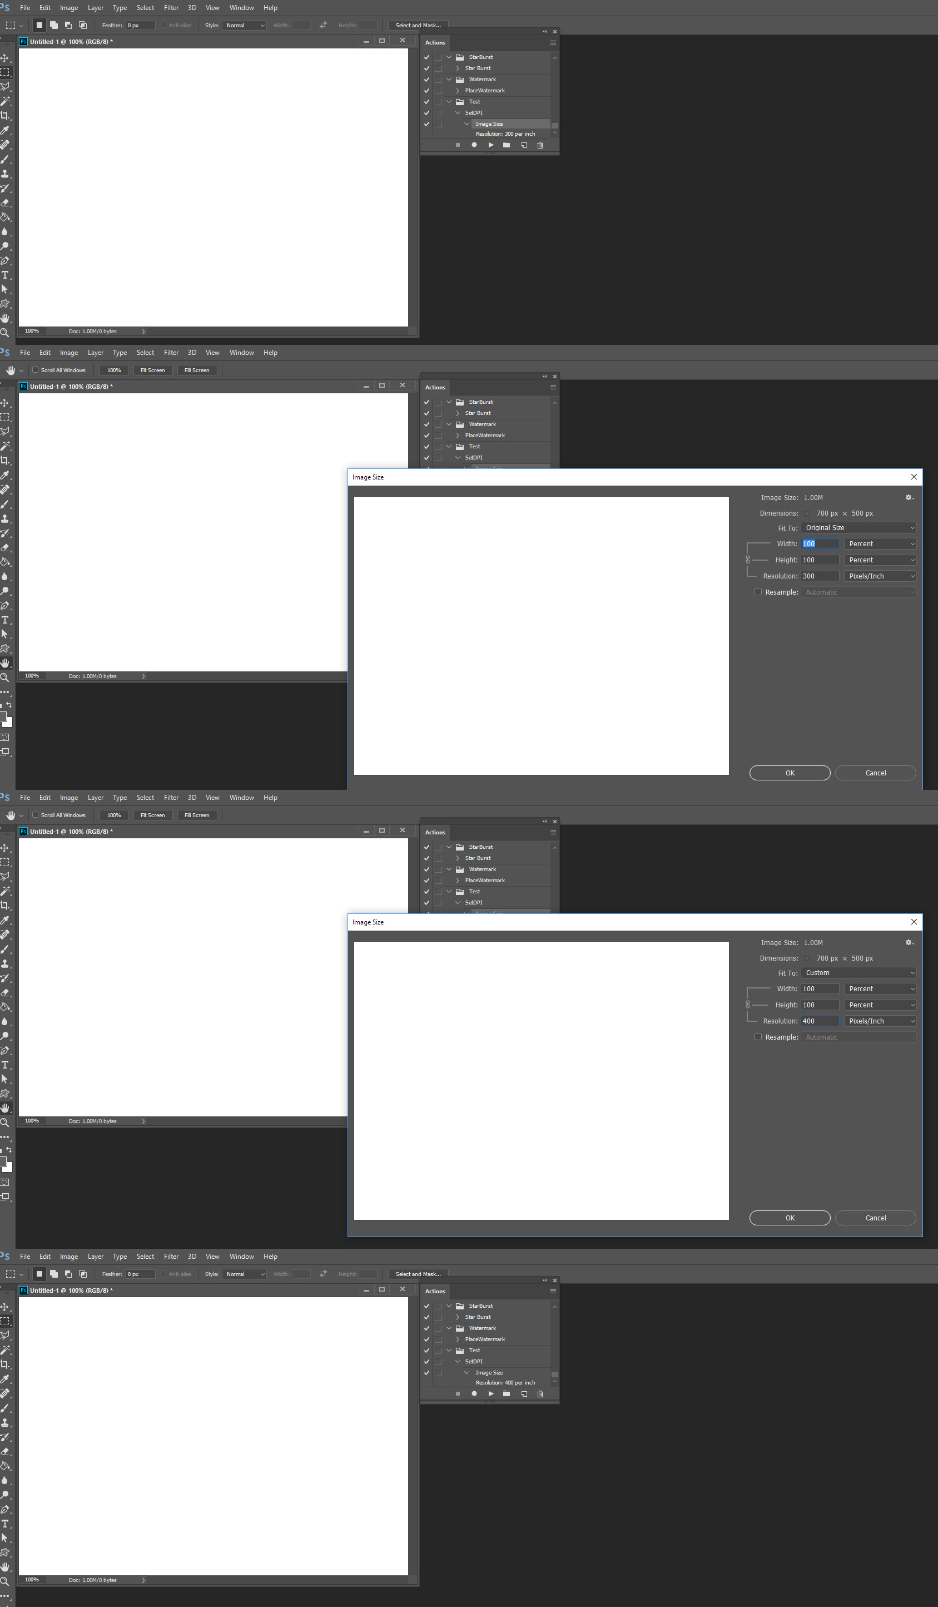Click Add to selection in window showing 300-per-inch action

53,25
